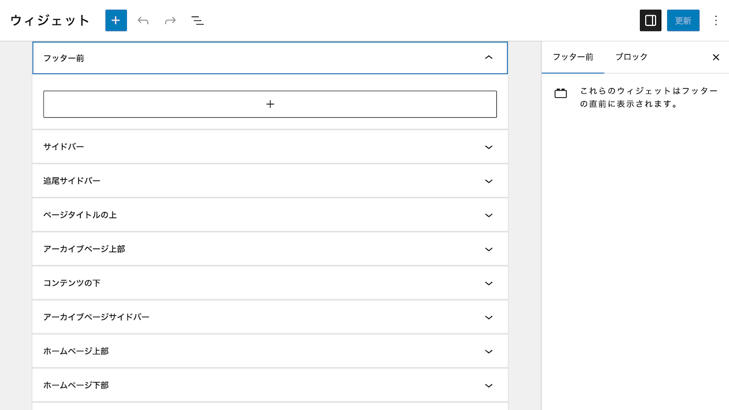Expand アーカイブページサイドバー section
Image resolution: width=729 pixels, height=410 pixels.
488,316
